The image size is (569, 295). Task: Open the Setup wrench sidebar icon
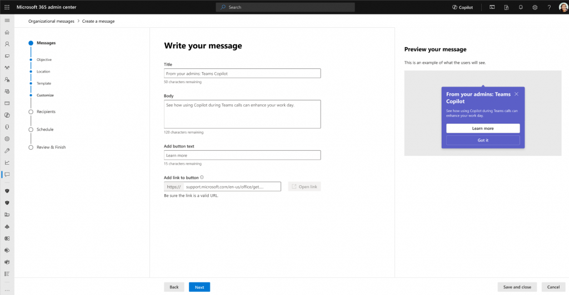click(7, 151)
